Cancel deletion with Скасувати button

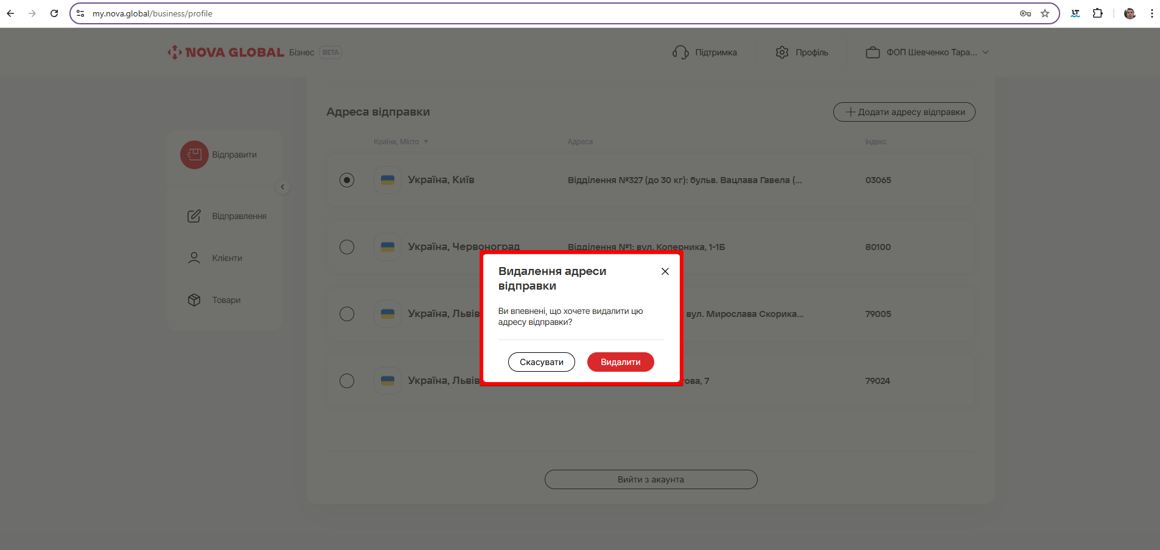tap(541, 362)
